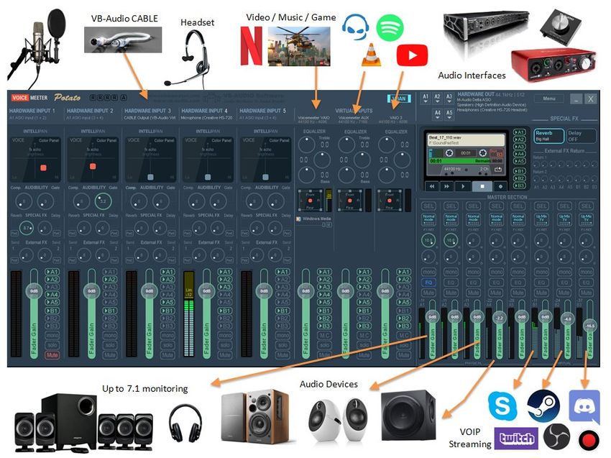Click the Netflix logo
611x458 pixels.
(x=252, y=45)
